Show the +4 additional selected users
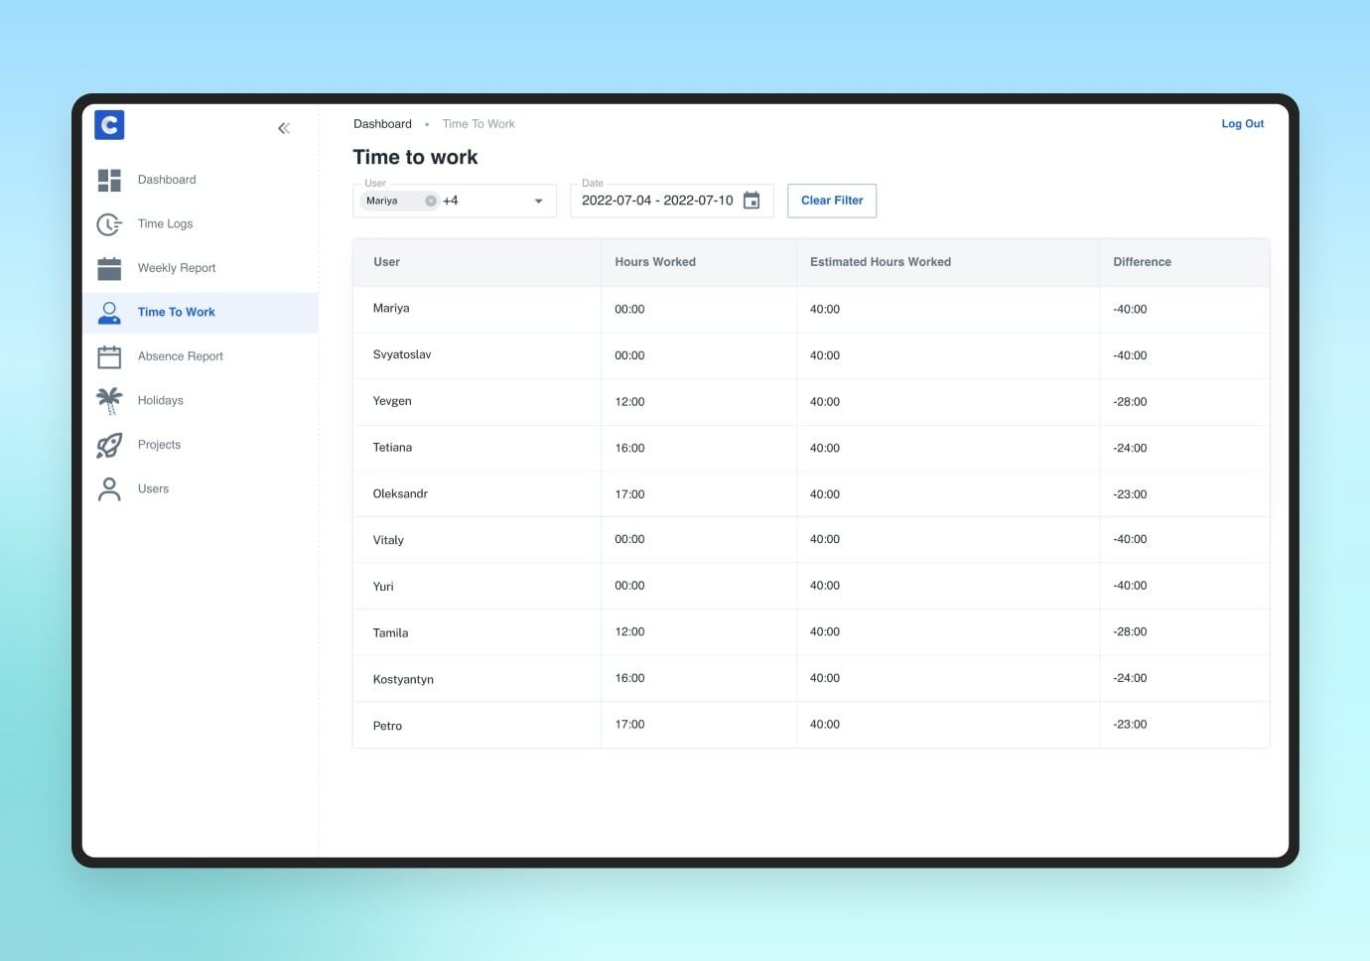Image resolution: width=1370 pixels, height=961 pixels. pos(451,201)
